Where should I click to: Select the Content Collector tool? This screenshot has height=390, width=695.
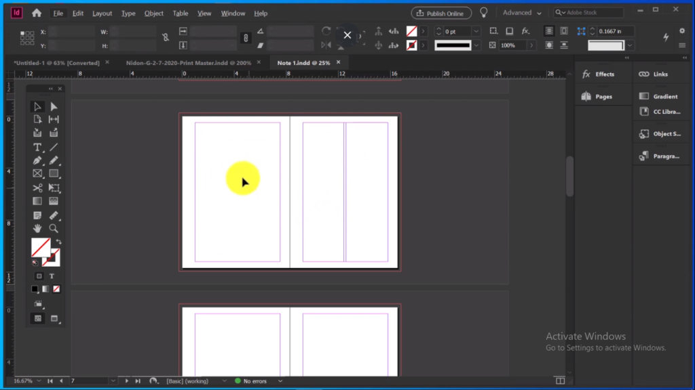coord(37,133)
